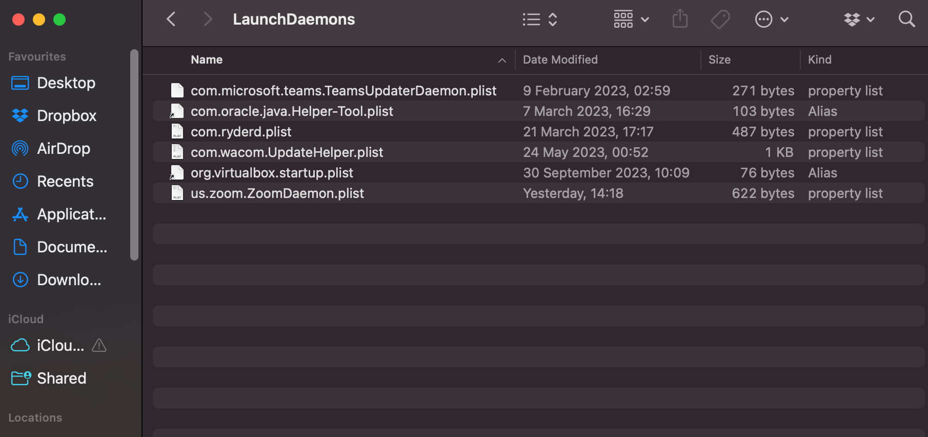Screen dimensions: 928x437
Task: Click the forward navigation arrow
Action: [x=207, y=19]
